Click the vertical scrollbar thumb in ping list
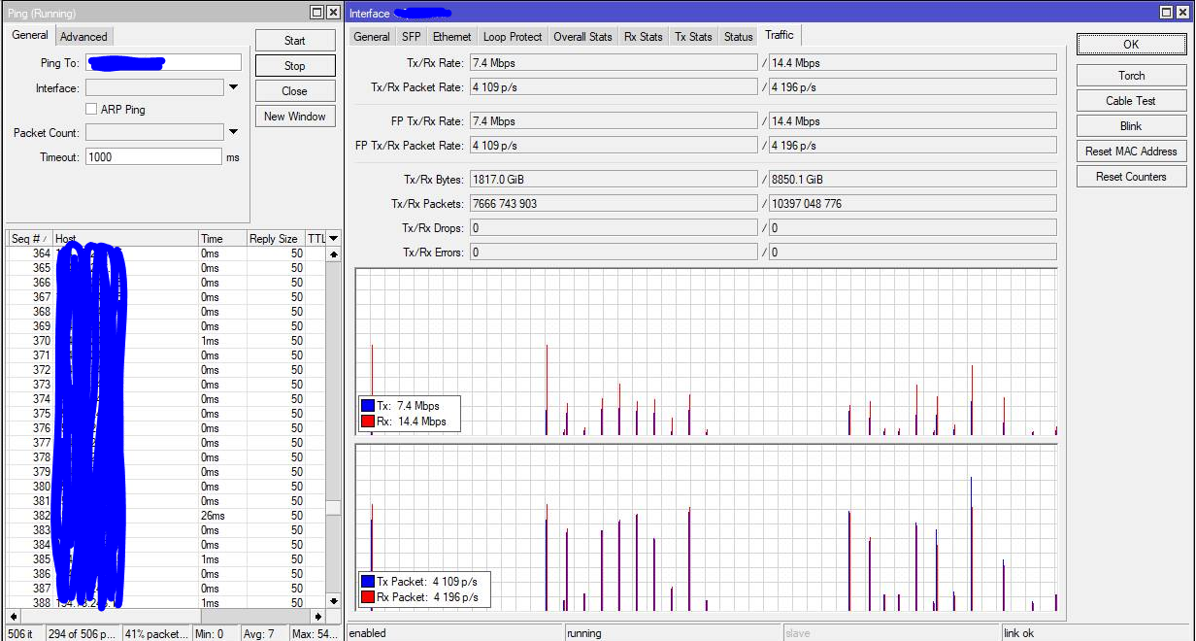The image size is (1196, 641). point(334,508)
